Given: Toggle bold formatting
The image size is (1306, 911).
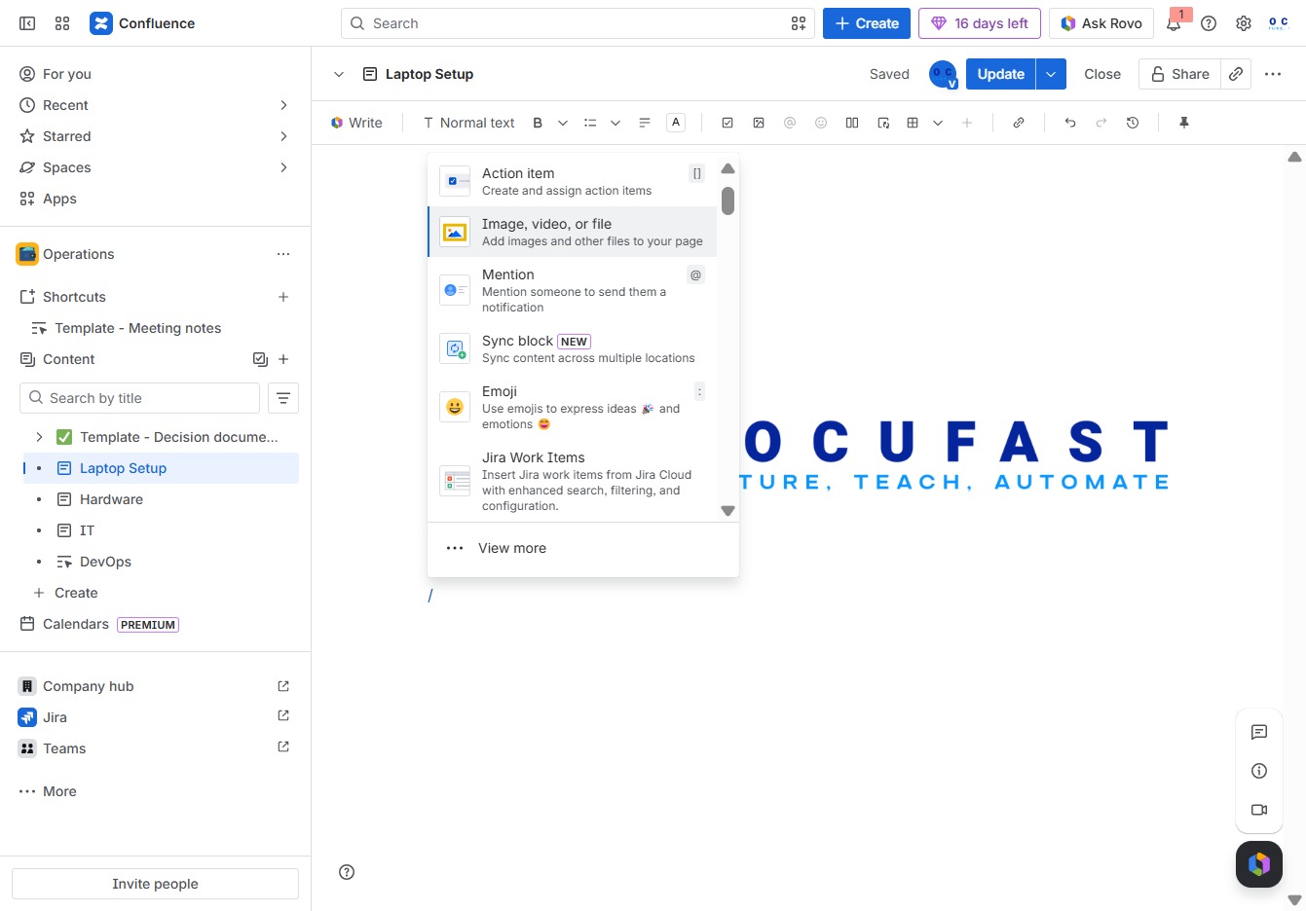Looking at the screenshot, I should [538, 123].
